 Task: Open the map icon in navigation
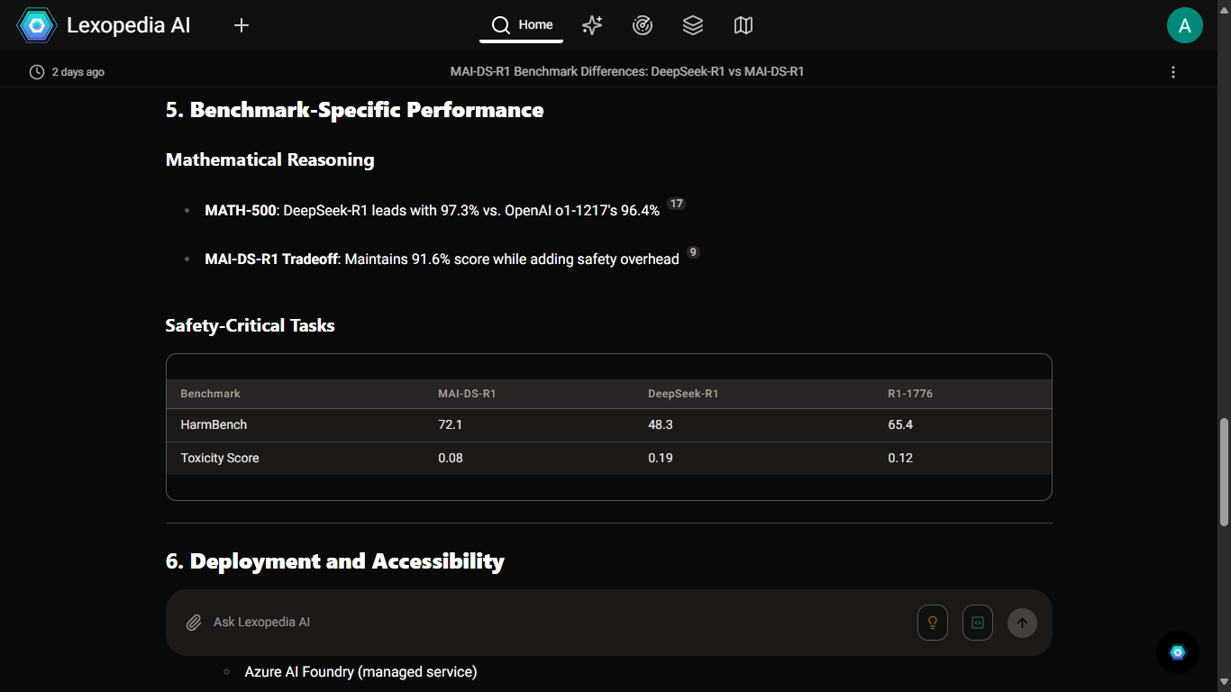point(743,25)
